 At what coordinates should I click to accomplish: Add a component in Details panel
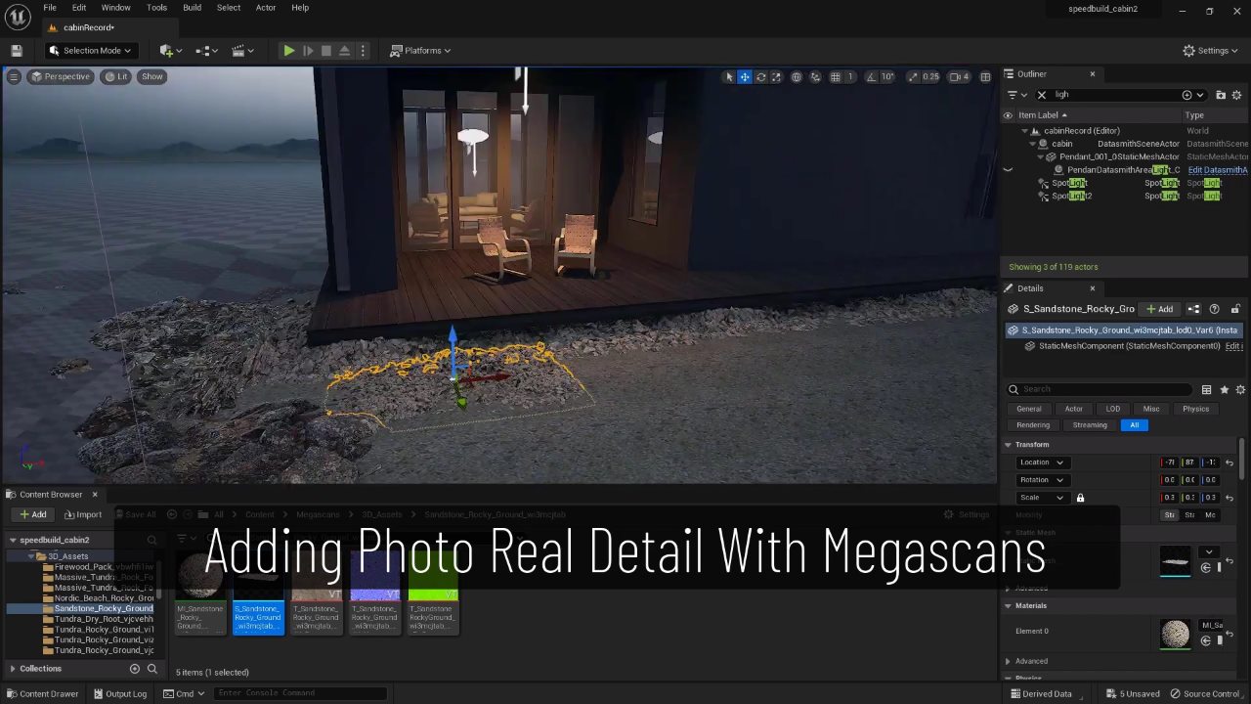pos(1159,309)
